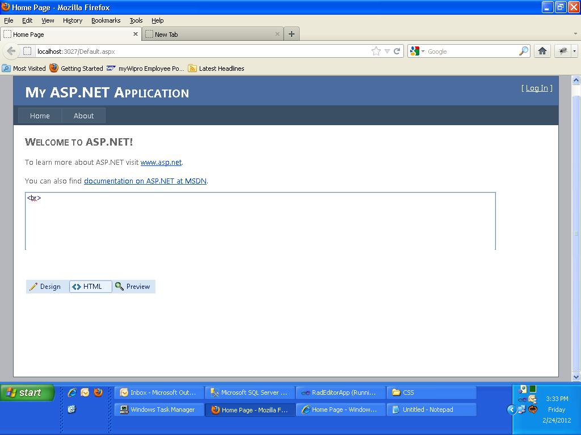
Task: Switch to Home Page Internet Explorer taskbar button
Action: 341,410
